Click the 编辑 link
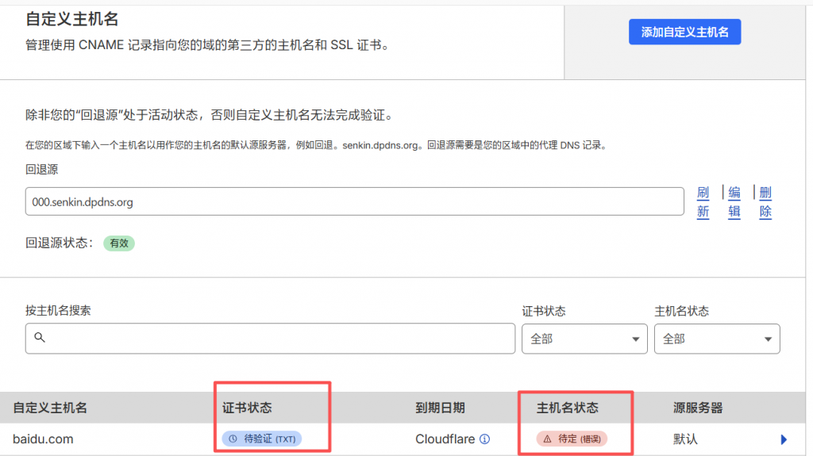Image resolution: width=813 pixels, height=456 pixels. pos(734,202)
